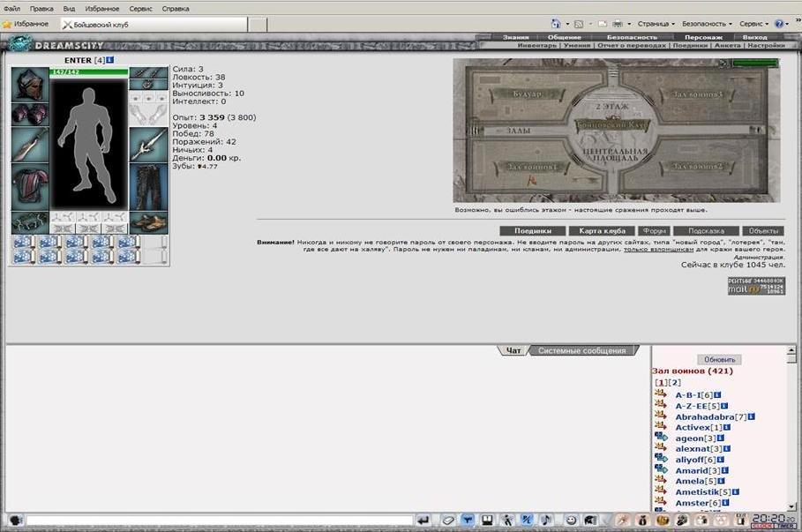
Task: Open the Справка menu
Action: (176, 9)
